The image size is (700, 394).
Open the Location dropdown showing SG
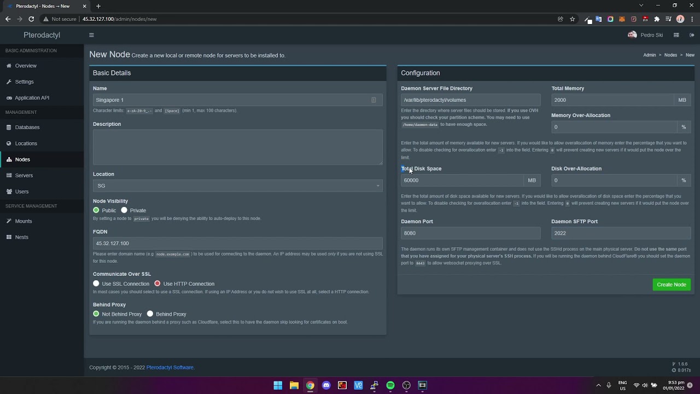coord(238,186)
